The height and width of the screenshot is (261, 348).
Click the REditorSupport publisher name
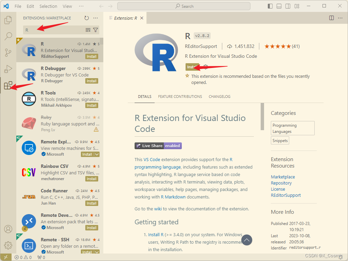coord(201,46)
